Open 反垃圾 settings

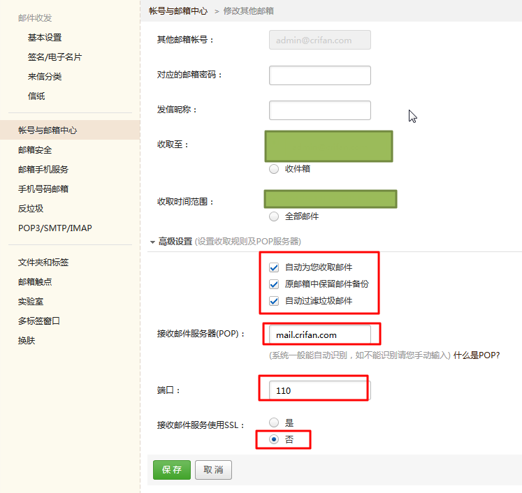coord(31,209)
